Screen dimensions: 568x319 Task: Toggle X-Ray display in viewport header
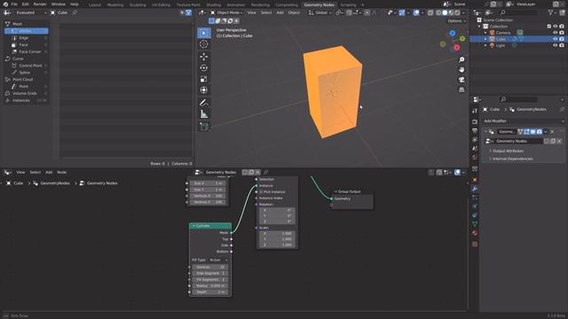(x=430, y=12)
